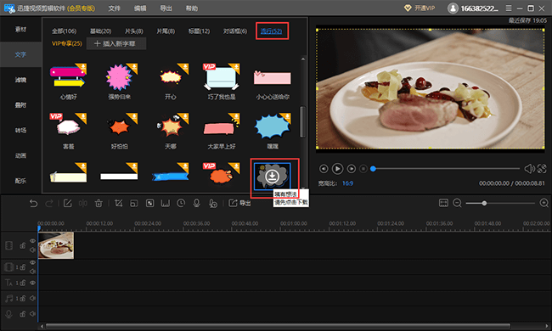Image resolution: width=552 pixels, height=331 pixels.
Task: Open the 编辑 menu
Action: (x=140, y=8)
